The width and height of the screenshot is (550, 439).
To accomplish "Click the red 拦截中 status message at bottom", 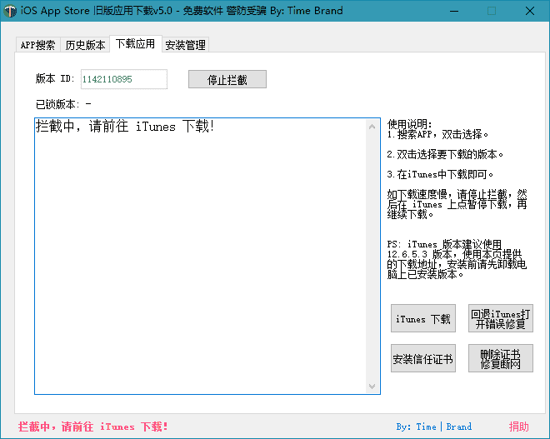I will [92, 427].
